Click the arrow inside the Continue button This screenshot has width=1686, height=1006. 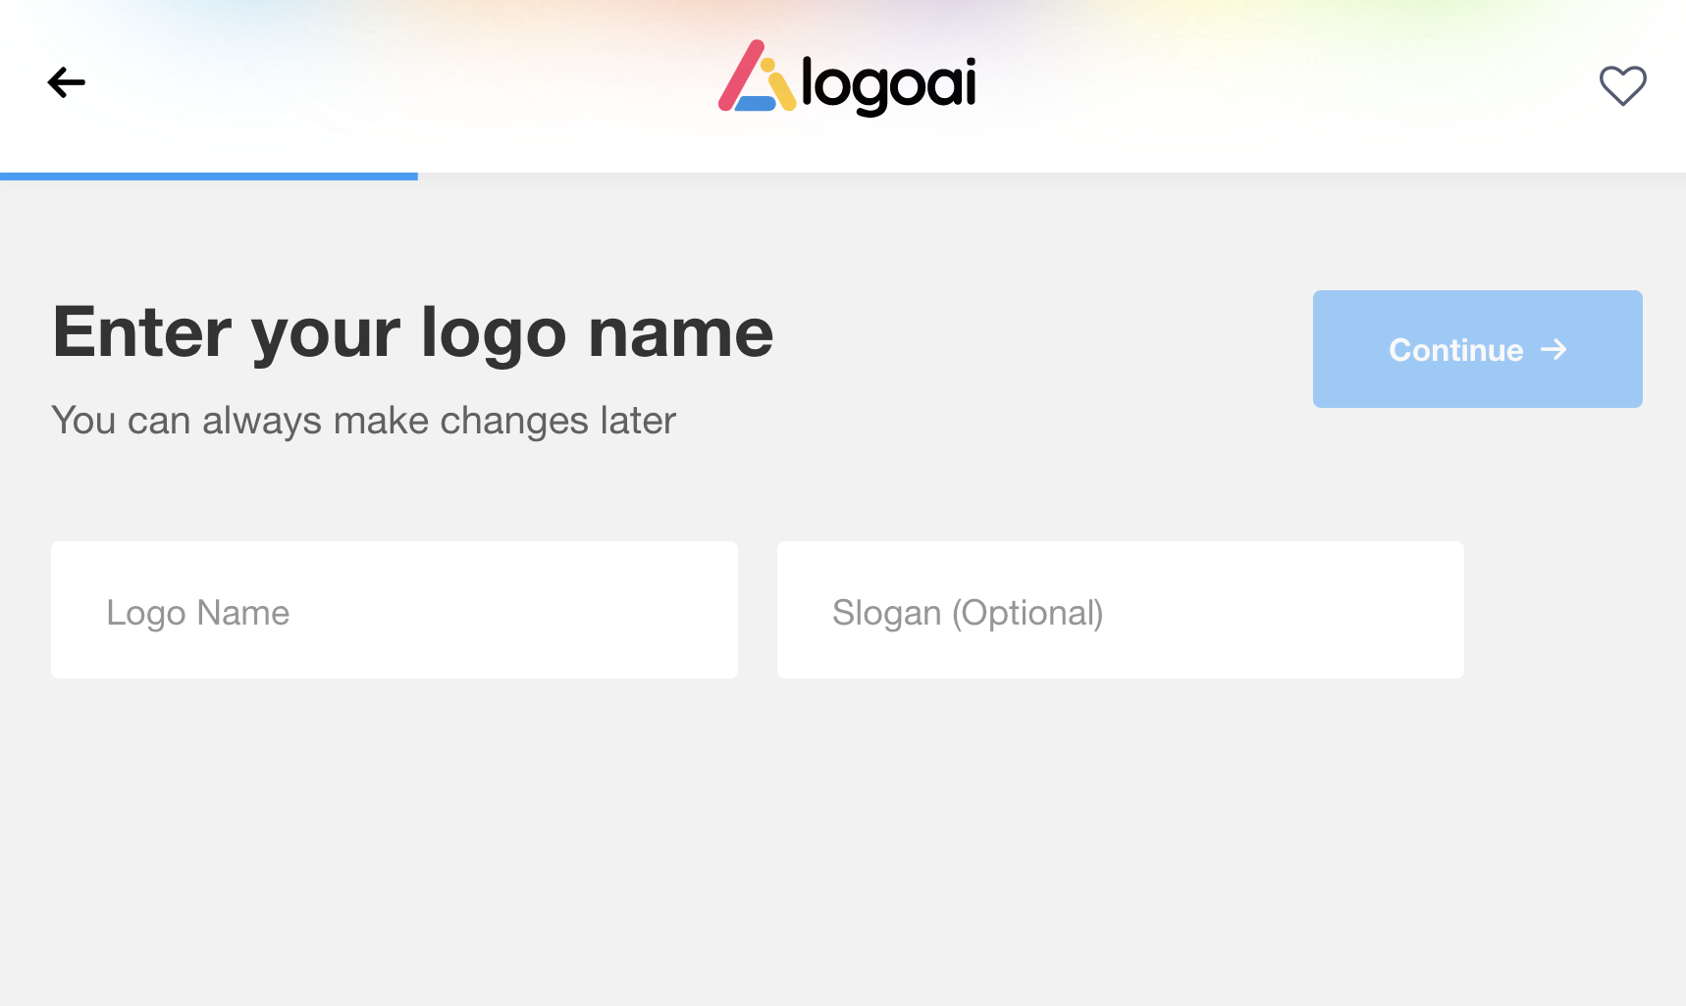(x=1554, y=349)
